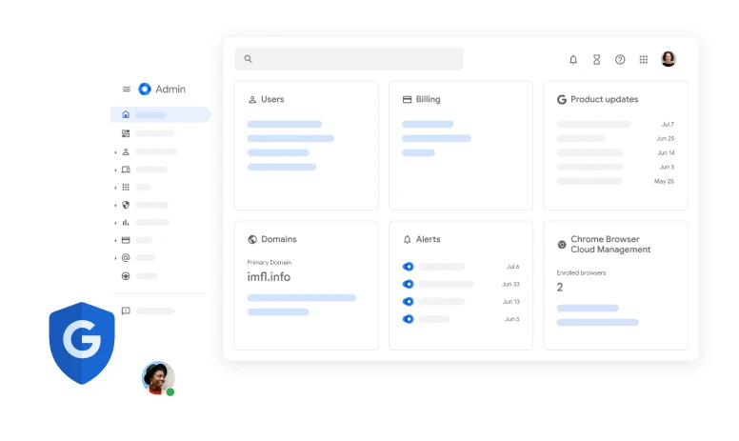Click the shield Google G badge

pyautogui.click(x=82, y=344)
